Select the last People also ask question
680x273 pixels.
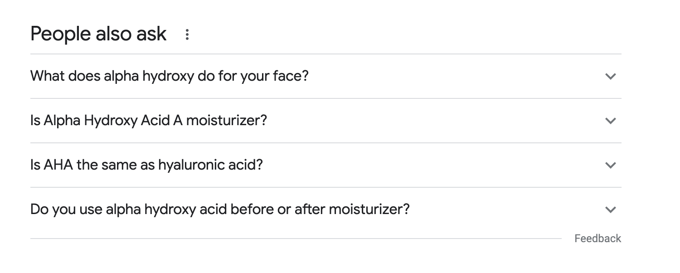coord(317,209)
